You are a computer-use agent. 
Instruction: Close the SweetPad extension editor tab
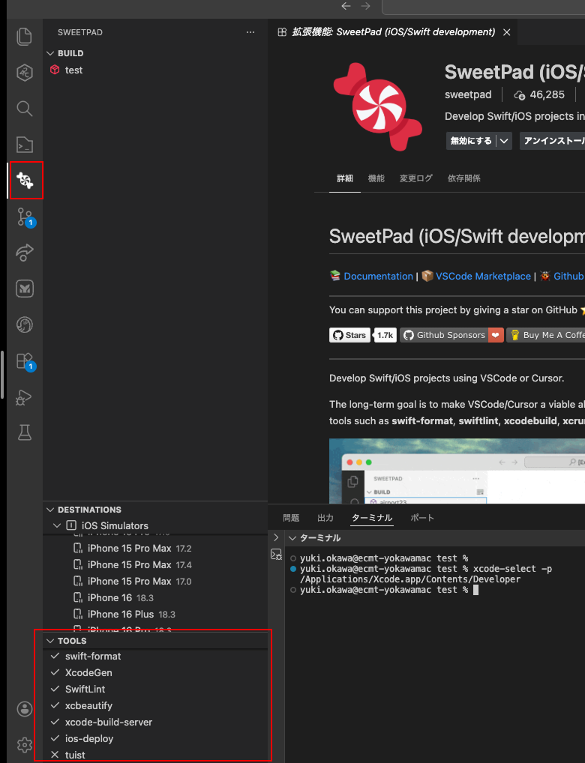pyautogui.click(x=507, y=32)
